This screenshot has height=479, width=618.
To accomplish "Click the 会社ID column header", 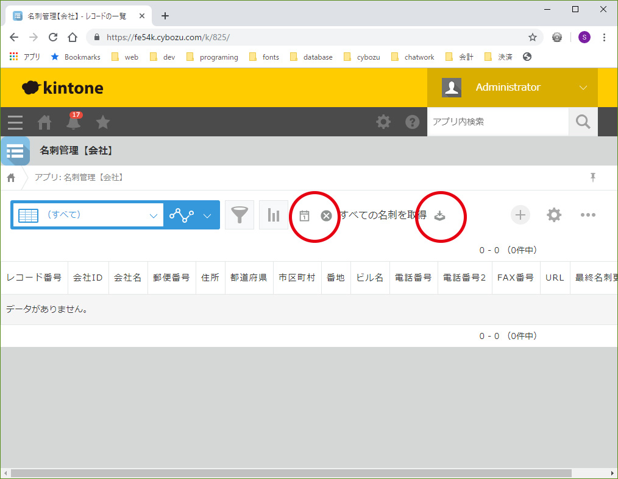I will coord(88,278).
